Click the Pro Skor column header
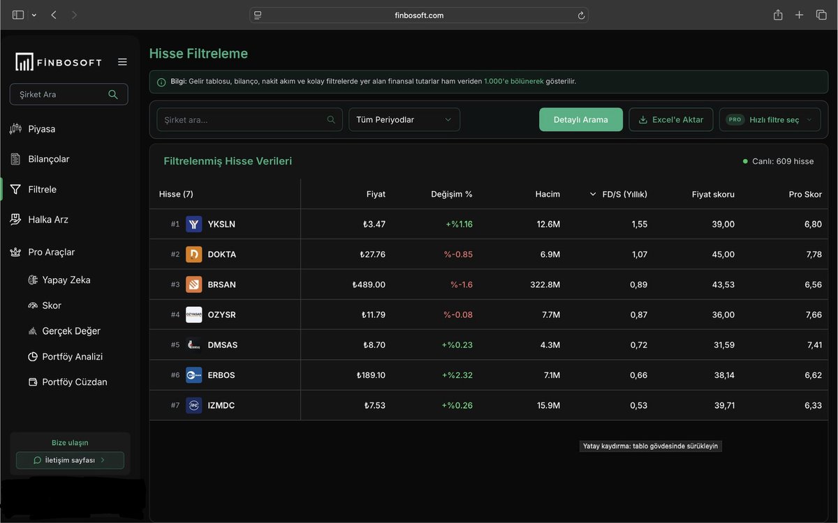 coord(805,194)
